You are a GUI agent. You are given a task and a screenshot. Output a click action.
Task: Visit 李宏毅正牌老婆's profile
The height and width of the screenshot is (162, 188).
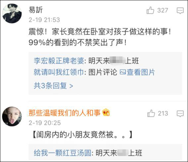pos(59,60)
